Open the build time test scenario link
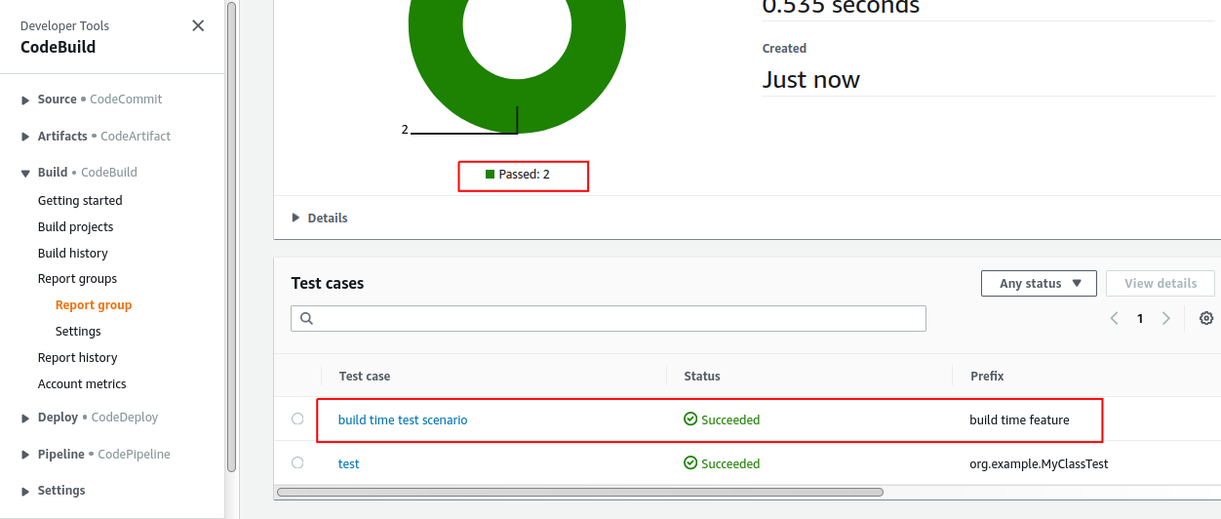The width and height of the screenshot is (1221, 519). coord(403,420)
